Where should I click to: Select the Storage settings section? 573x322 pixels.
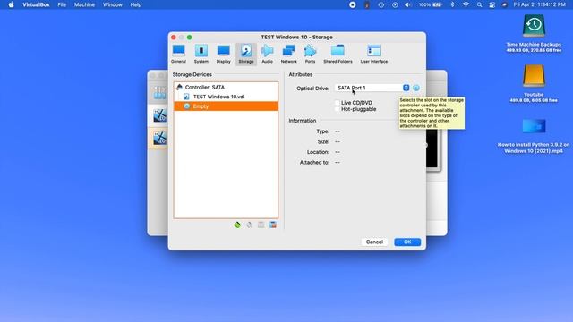(x=246, y=54)
